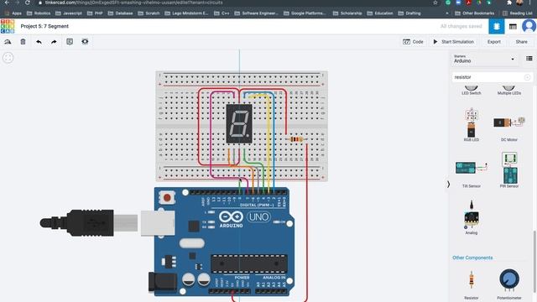
Task: Select the PIR Sensor starter
Action: coord(509,170)
